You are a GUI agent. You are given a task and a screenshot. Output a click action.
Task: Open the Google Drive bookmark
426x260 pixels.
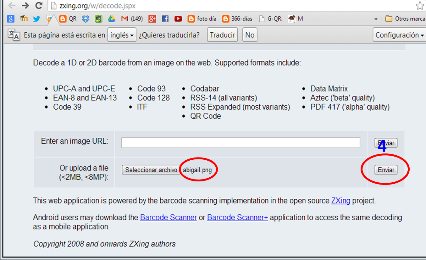112,19
